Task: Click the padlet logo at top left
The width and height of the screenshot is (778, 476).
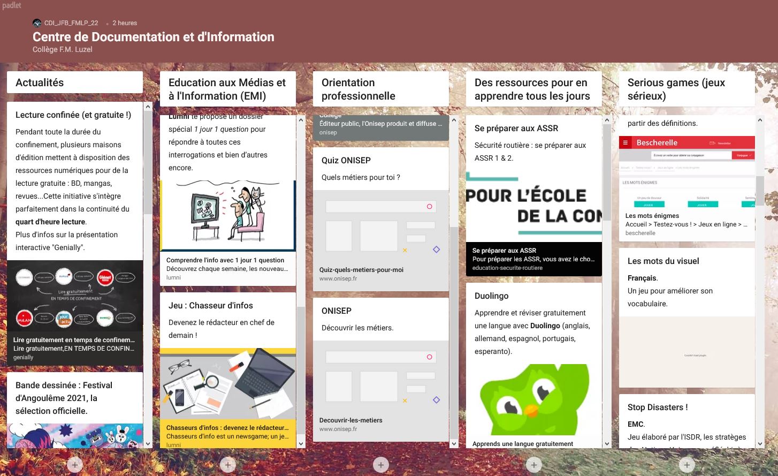Action: (x=11, y=5)
